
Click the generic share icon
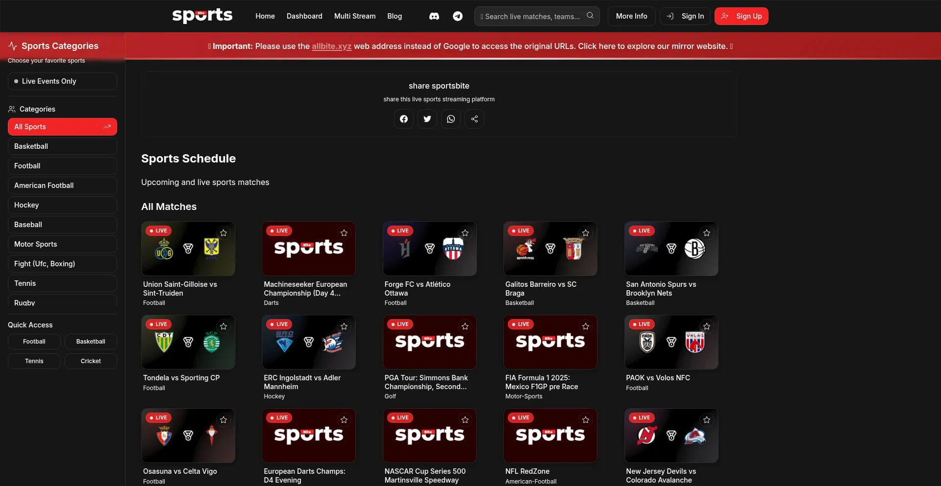click(474, 119)
